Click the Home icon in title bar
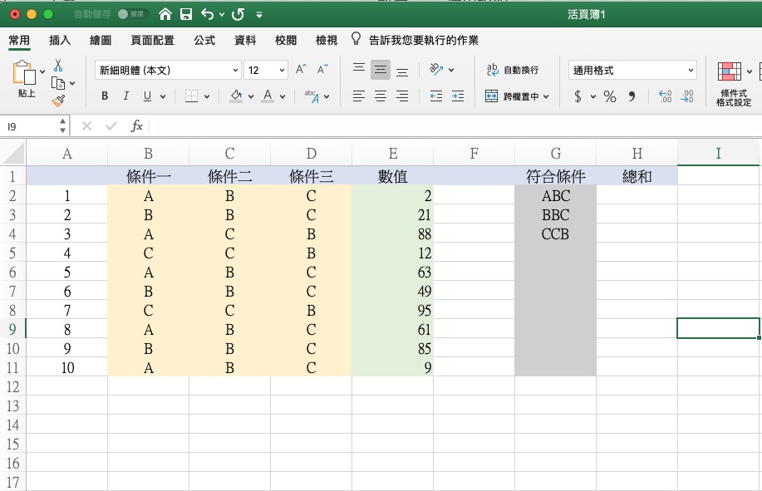762x491 pixels. click(165, 15)
